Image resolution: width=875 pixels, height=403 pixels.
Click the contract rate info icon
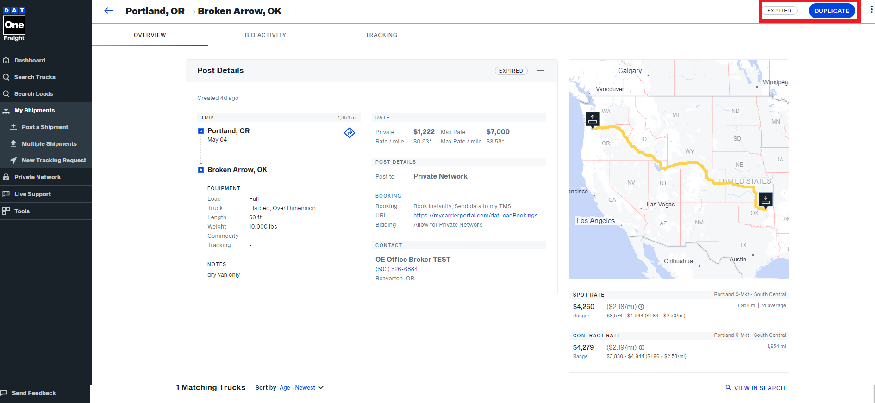click(x=642, y=347)
